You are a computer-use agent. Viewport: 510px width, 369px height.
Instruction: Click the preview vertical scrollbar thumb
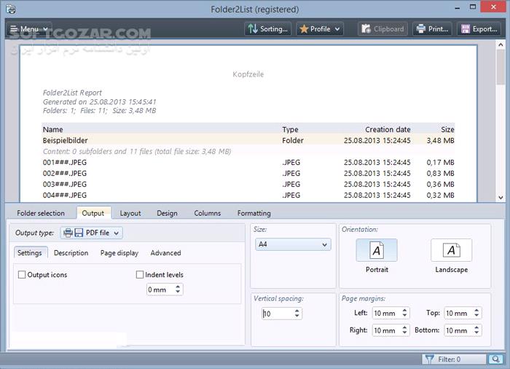pyautogui.click(x=501, y=67)
